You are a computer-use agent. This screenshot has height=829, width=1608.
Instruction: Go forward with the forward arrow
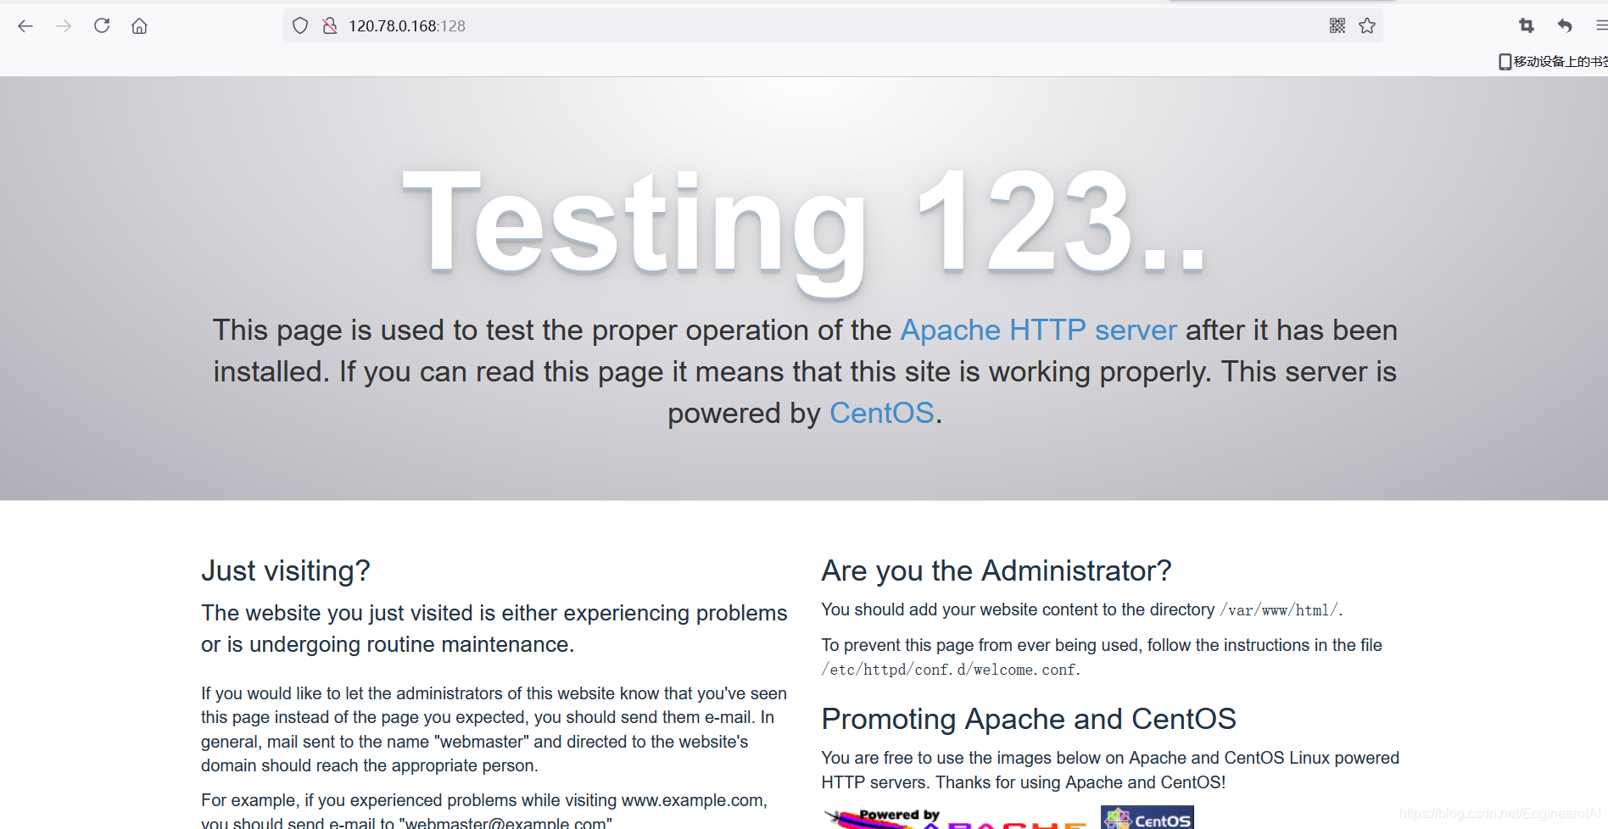[x=64, y=26]
